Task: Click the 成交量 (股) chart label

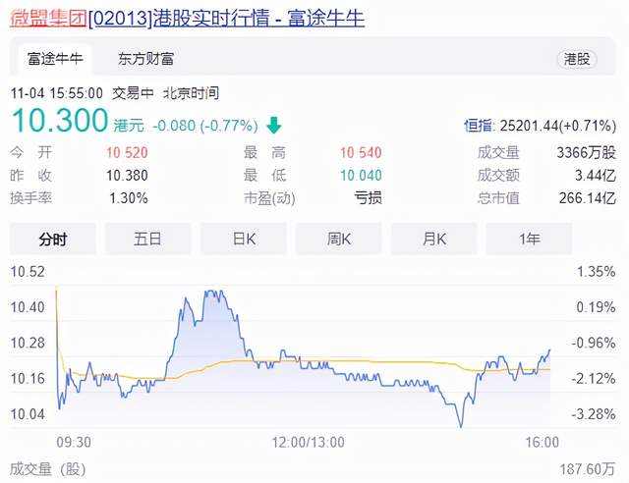Action: pos(48,469)
